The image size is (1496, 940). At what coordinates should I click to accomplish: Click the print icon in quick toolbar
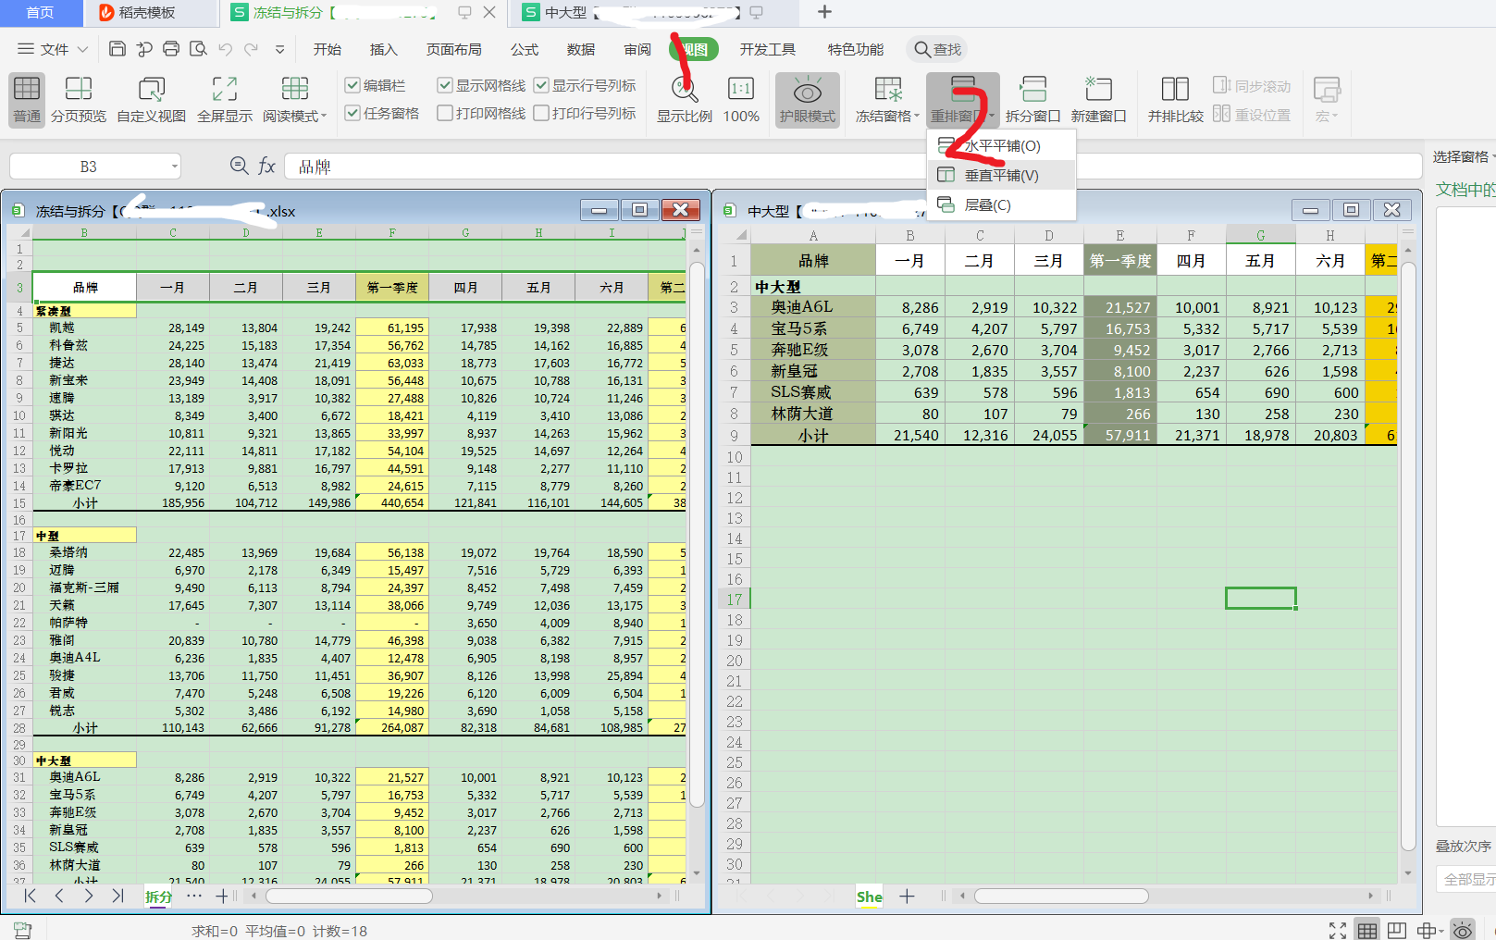point(171,49)
